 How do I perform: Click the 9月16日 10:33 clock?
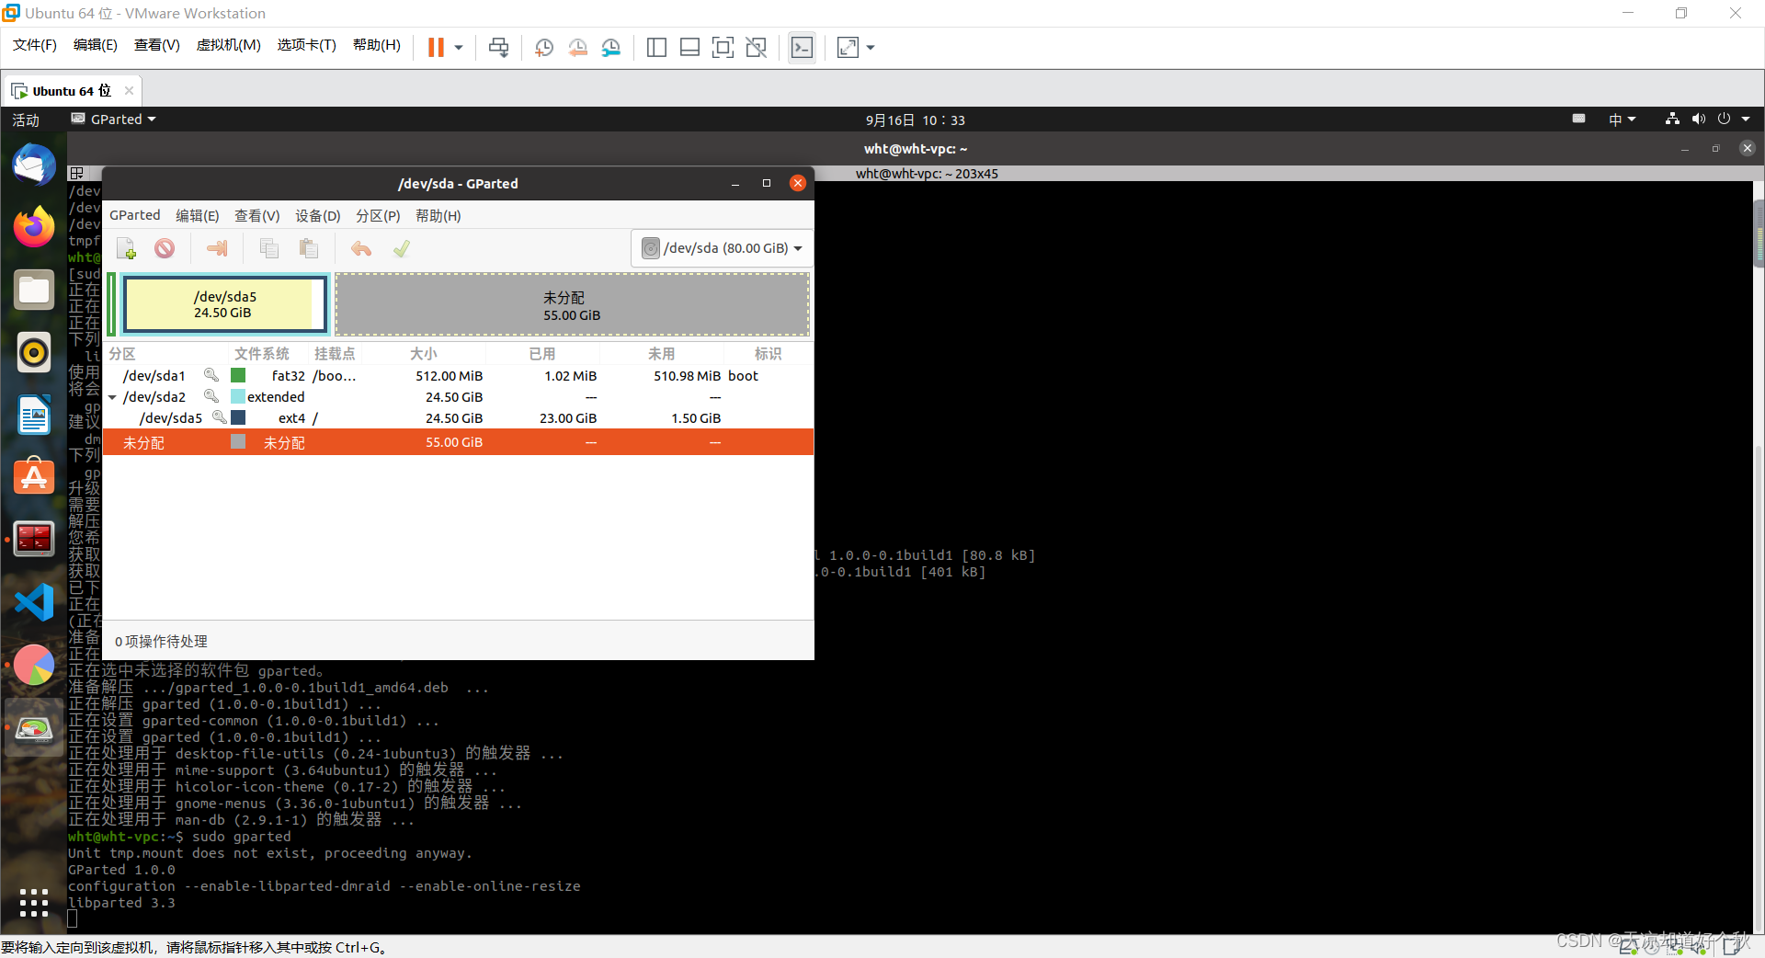(916, 120)
